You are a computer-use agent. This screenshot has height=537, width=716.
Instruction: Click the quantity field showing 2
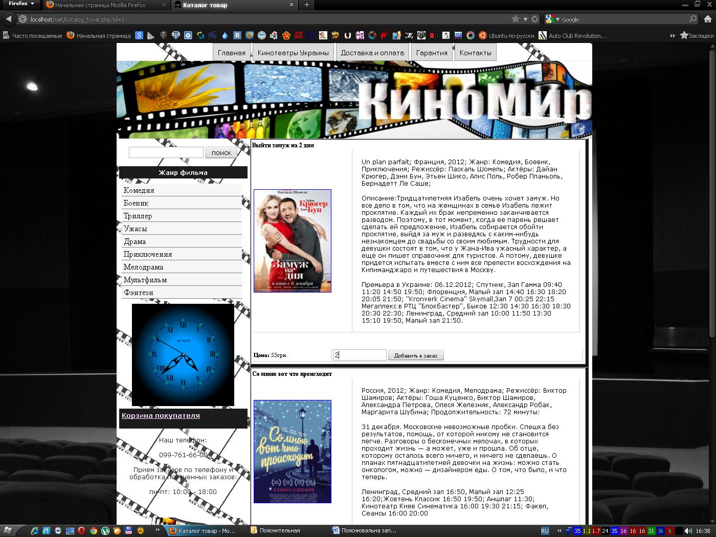[x=360, y=355]
